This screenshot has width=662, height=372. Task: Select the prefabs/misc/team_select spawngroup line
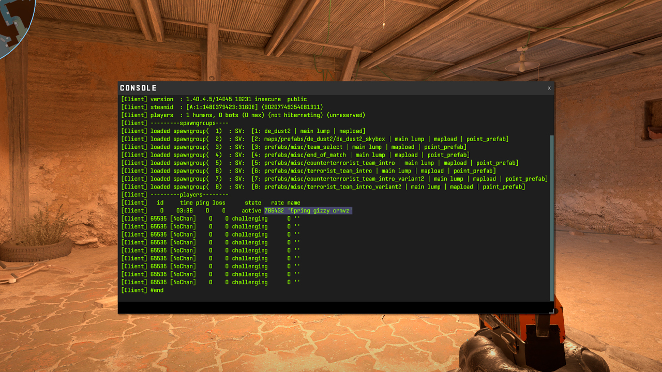pos(293,147)
